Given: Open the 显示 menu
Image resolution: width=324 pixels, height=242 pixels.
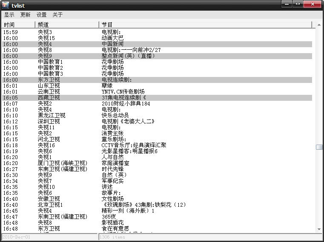Looking at the screenshot, I should click(x=9, y=15).
